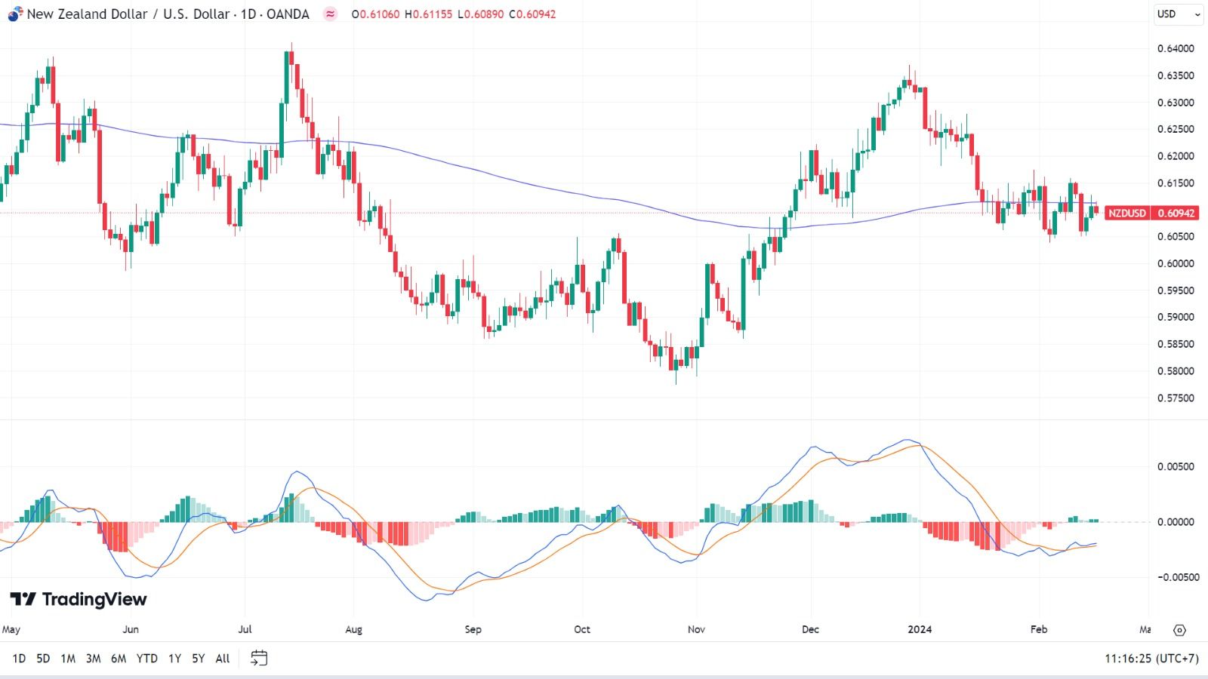Click the 0.64000 price axis label
Viewport: 1208px width, 679px height.
coord(1176,48)
